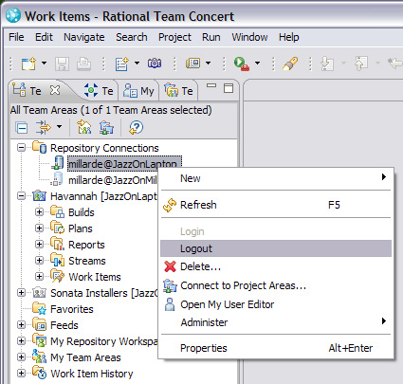Viewport: 403px width, 384px height.
Task: Collapse the Repository Connections node
Action: (x=22, y=148)
